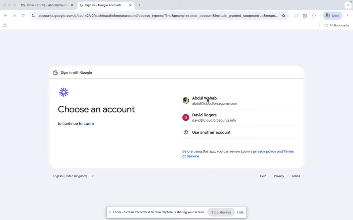Switch to the Gmail Inbox tab
This screenshot has width=353, height=220.
(46, 5)
